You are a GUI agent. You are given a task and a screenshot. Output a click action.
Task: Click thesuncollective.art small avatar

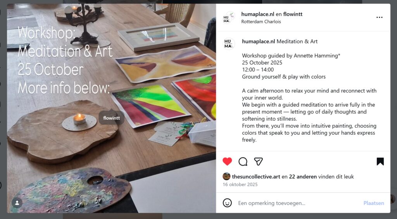click(x=226, y=176)
